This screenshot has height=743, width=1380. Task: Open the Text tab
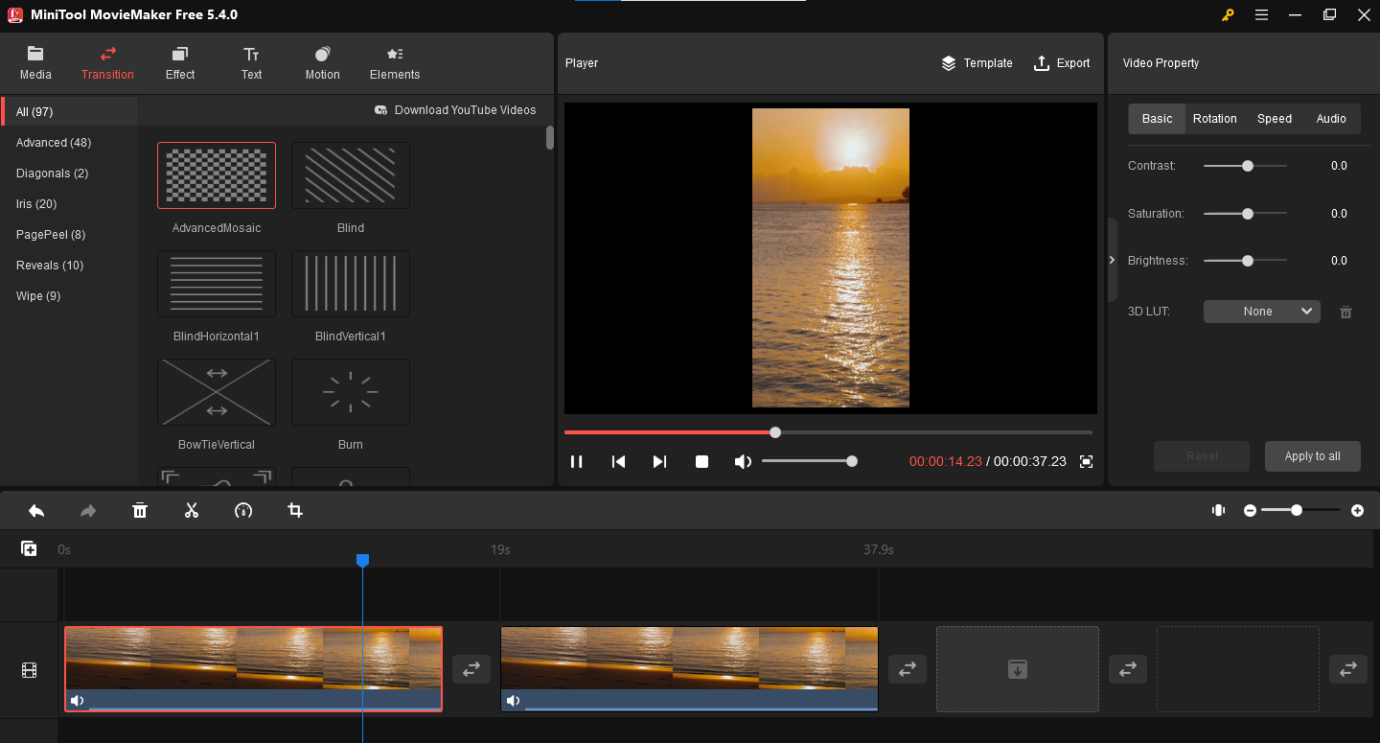point(251,63)
